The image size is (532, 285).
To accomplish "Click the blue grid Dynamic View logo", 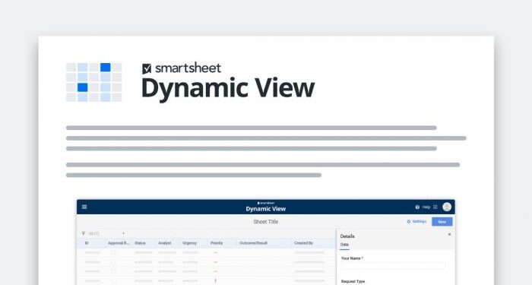I will 93,82.
